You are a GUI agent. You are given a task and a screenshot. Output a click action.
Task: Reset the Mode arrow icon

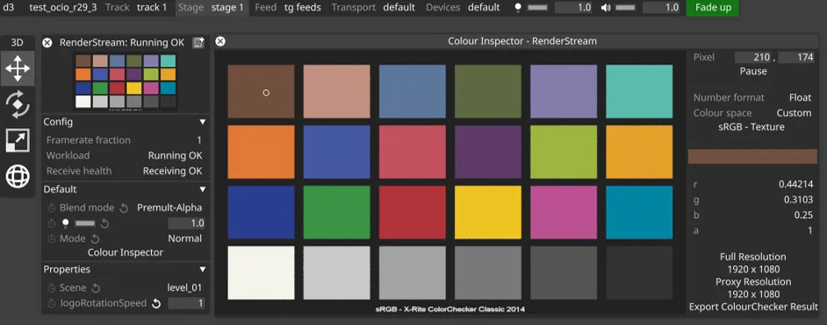[95, 239]
